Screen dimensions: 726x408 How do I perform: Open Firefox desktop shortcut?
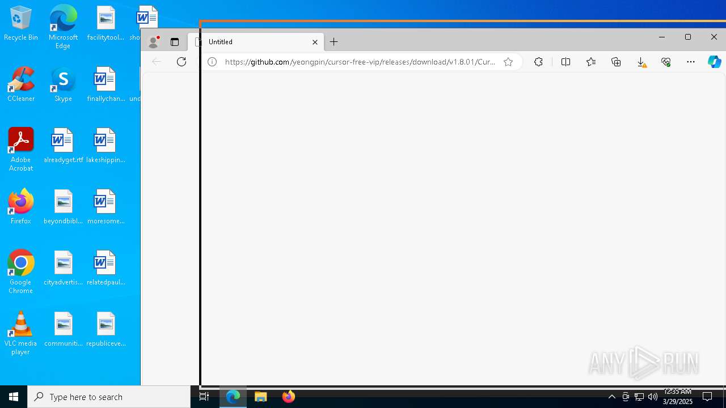(x=21, y=207)
